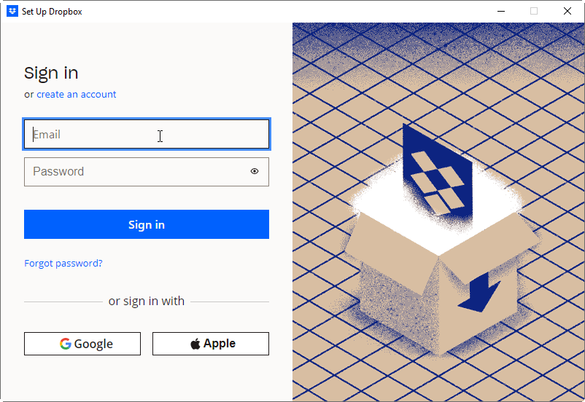
Task: Click into the Password field
Action: coord(147,172)
